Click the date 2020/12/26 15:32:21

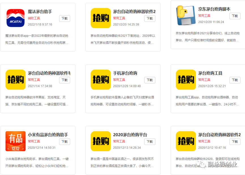(212, 86)
